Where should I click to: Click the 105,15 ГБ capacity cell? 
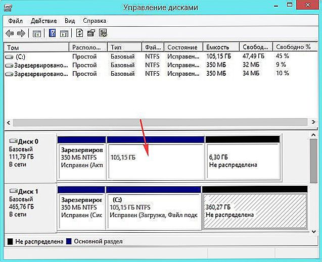[218, 56]
